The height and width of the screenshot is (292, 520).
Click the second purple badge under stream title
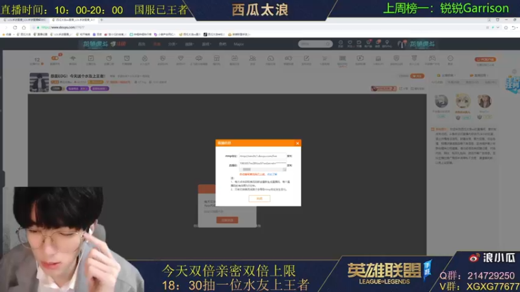[99, 88]
